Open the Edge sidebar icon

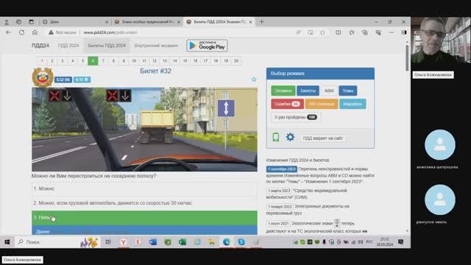(x=404, y=32)
